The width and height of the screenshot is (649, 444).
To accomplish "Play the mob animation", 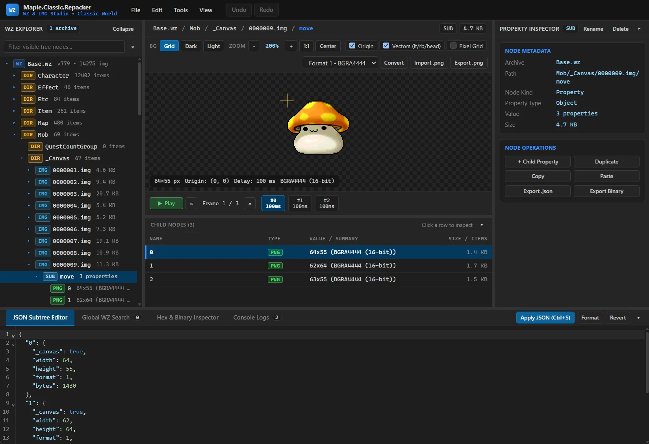I will (166, 203).
